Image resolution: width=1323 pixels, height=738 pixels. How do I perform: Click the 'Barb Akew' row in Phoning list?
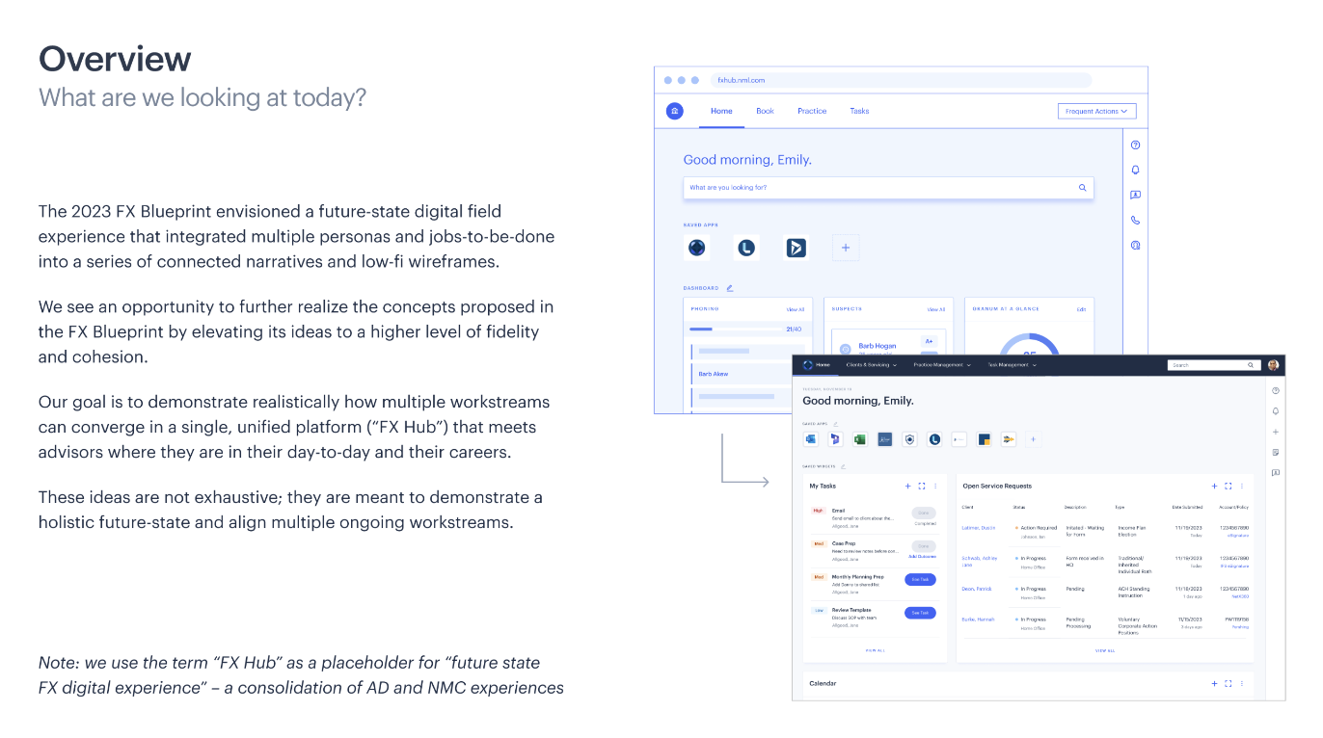742,373
